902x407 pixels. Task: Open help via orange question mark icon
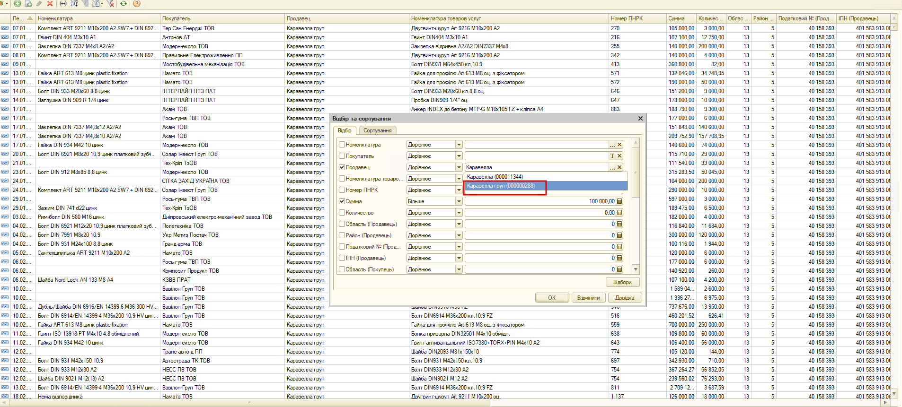pos(137,4)
